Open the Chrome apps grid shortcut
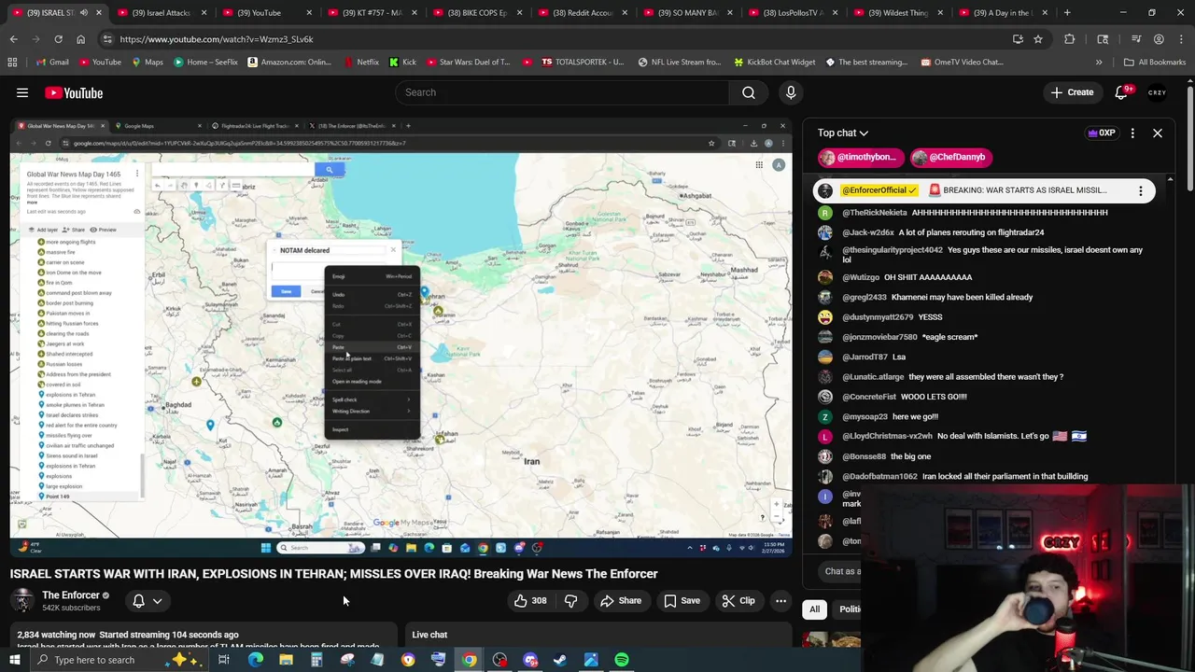 point(12,63)
